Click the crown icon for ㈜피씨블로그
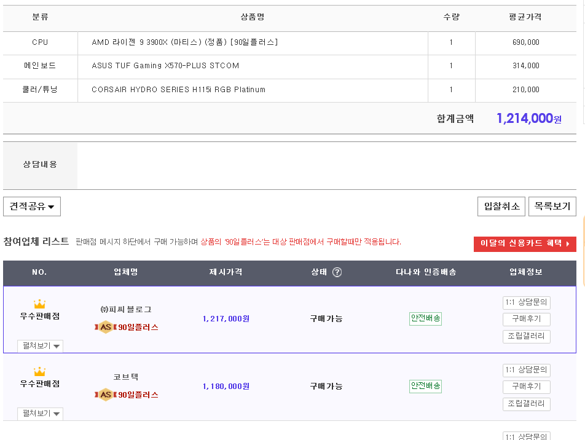The width and height of the screenshot is (585, 440). (40, 304)
